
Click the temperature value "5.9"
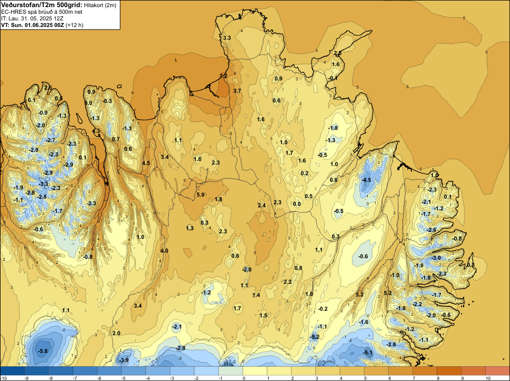200,195
